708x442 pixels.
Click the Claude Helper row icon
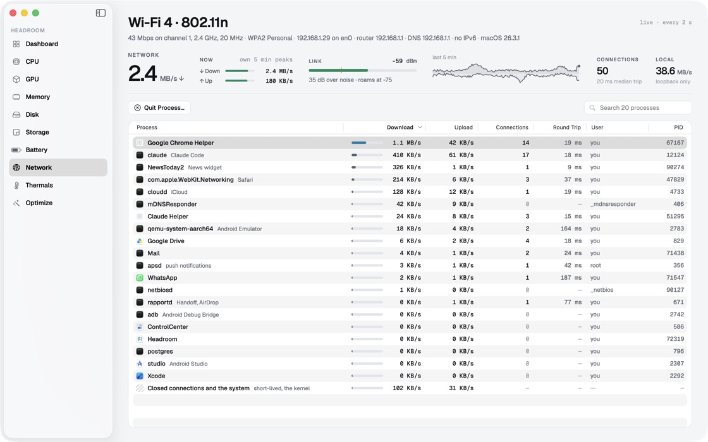[x=140, y=217]
